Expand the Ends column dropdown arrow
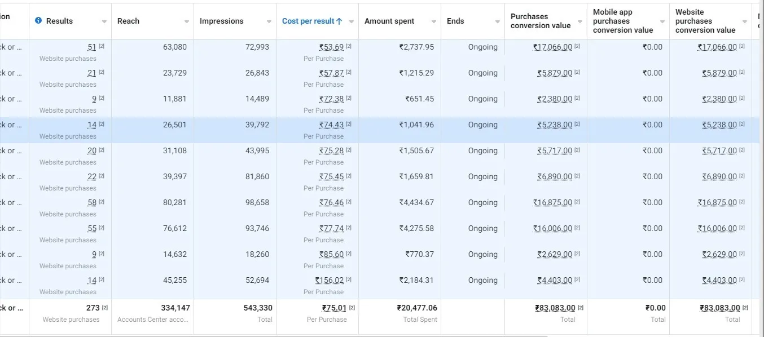764x337 pixels. (x=497, y=22)
